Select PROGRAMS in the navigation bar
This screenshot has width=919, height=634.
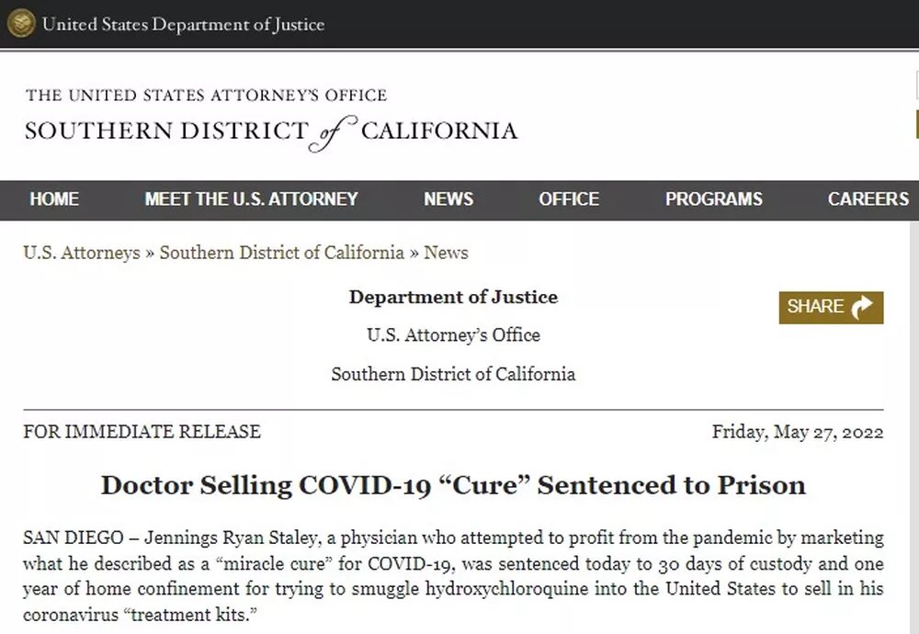tap(714, 198)
